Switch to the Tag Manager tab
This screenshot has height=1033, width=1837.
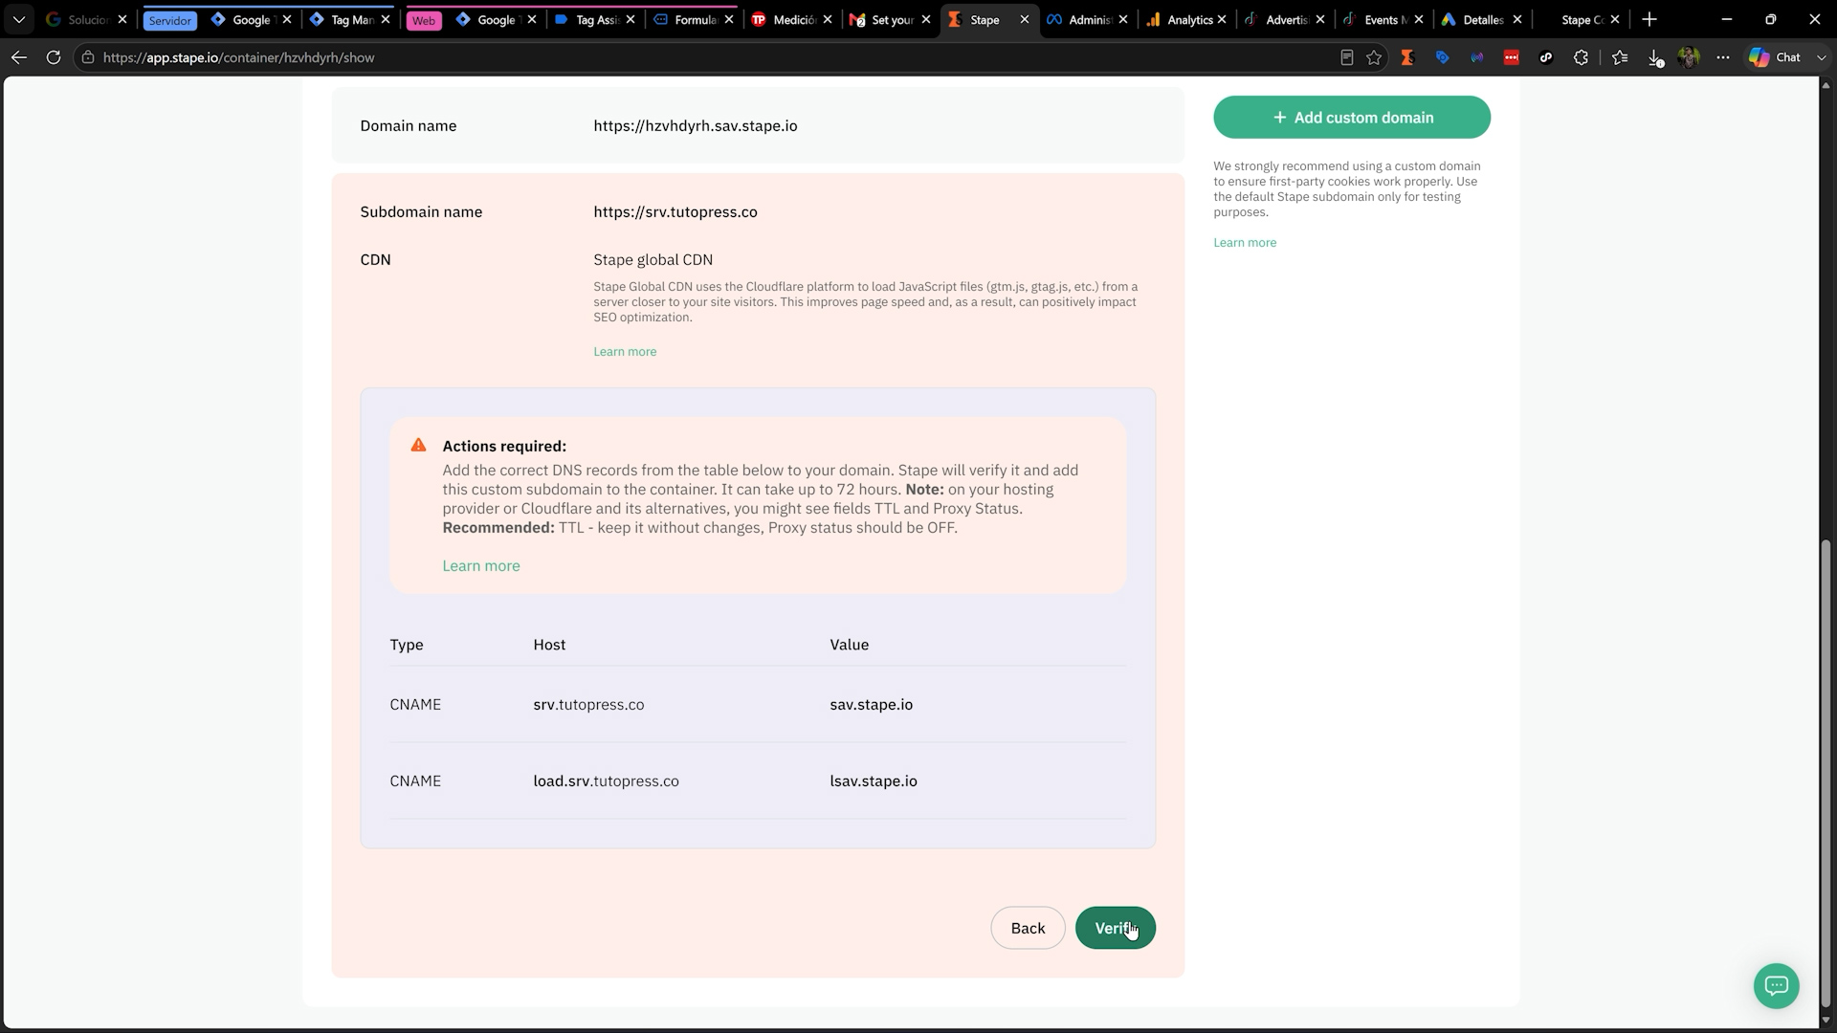click(x=342, y=19)
